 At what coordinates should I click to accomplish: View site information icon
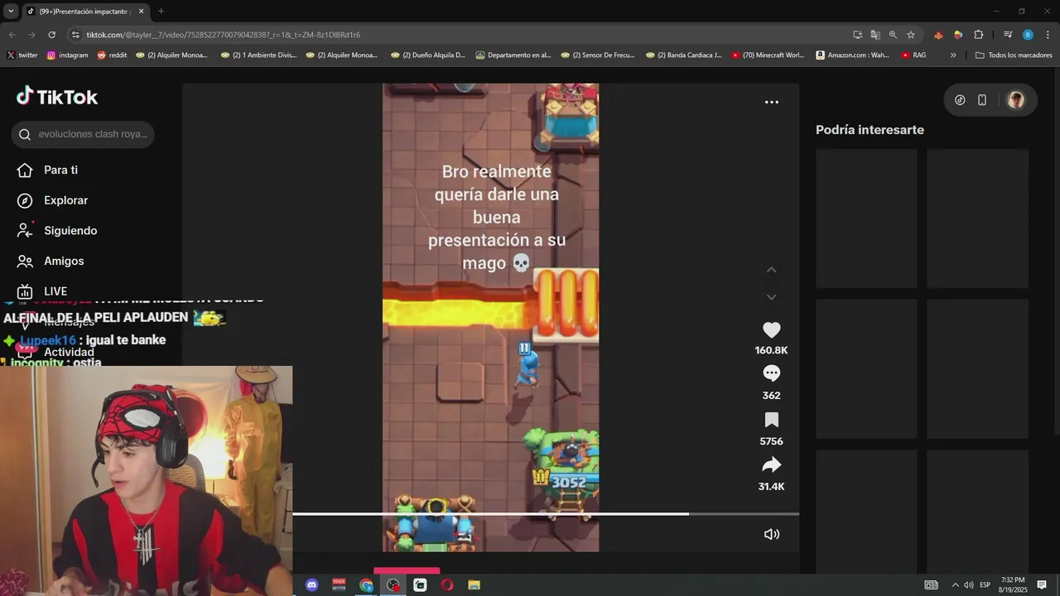click(75, 35)
